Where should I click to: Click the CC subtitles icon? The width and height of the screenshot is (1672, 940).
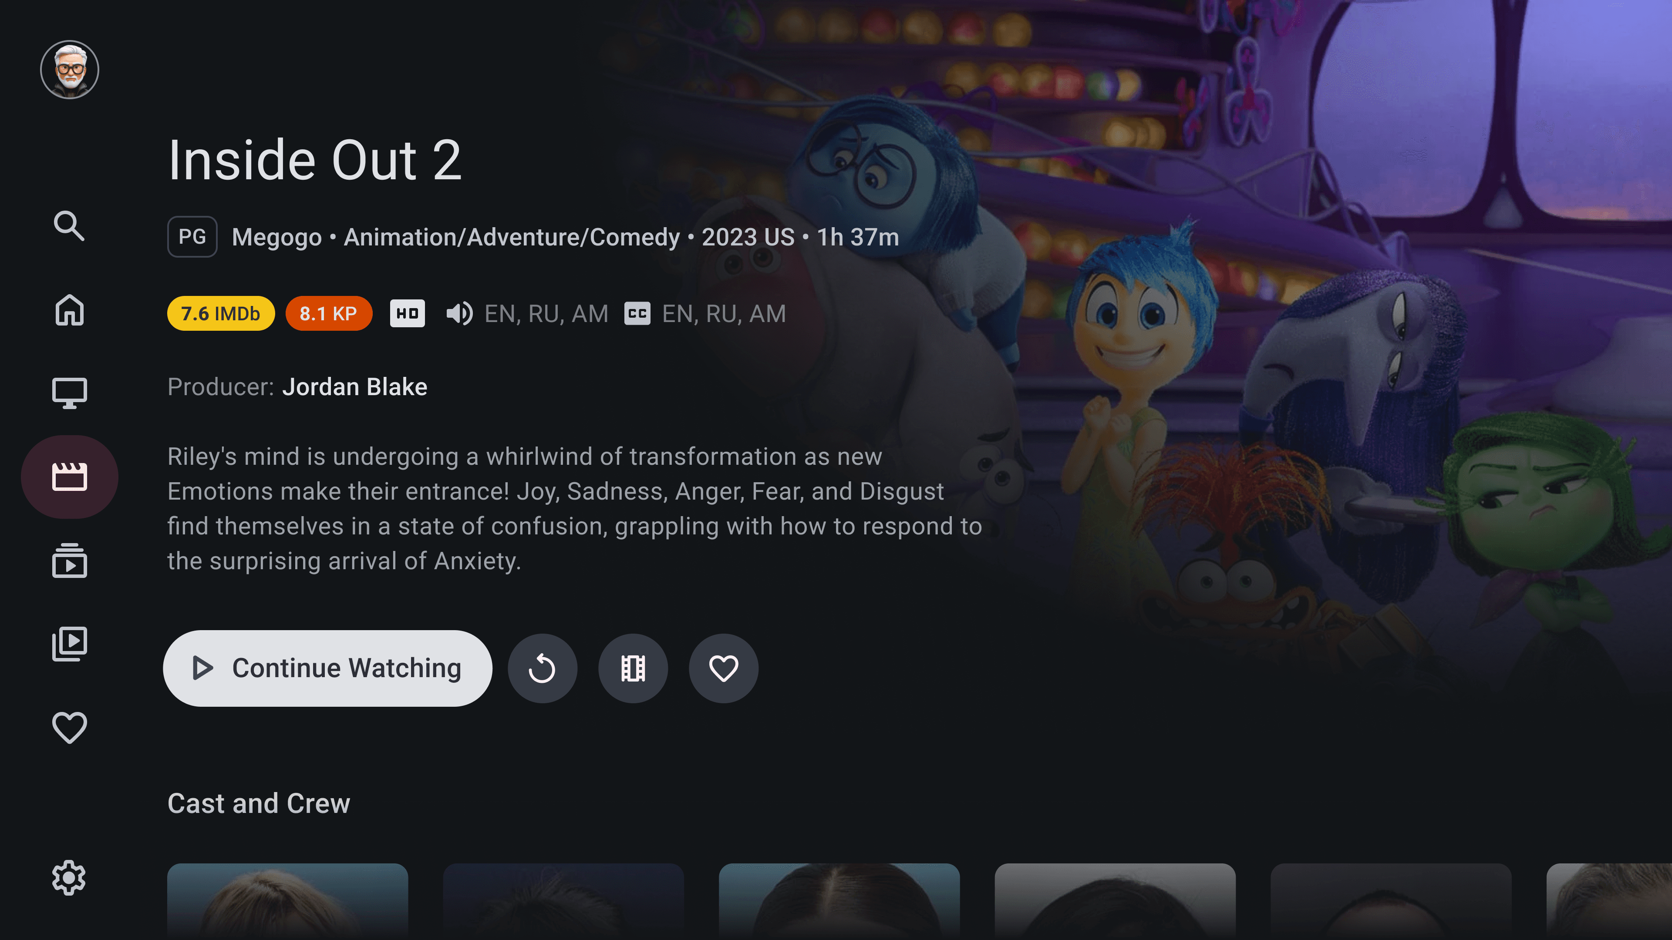pos(637,314)
